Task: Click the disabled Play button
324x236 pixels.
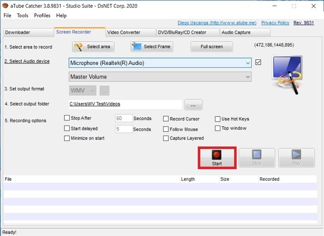Action: click(x=297, y=158)
